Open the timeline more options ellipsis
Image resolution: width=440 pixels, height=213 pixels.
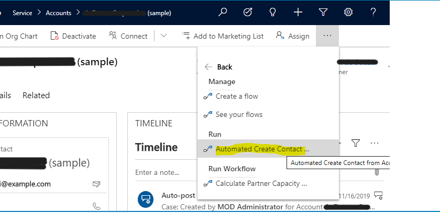pos(375,143)
